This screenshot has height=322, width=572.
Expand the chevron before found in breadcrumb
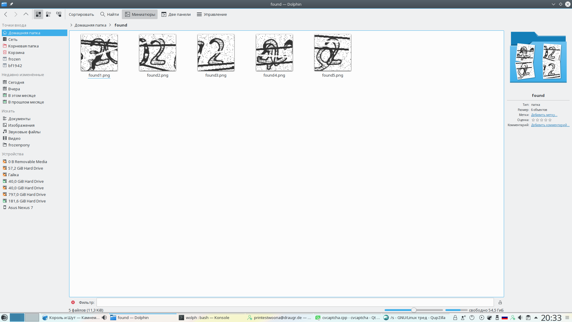[110, 25]
